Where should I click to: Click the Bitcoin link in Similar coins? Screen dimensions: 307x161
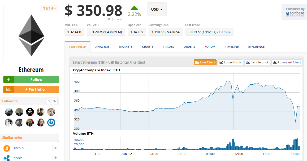point(18,148)
